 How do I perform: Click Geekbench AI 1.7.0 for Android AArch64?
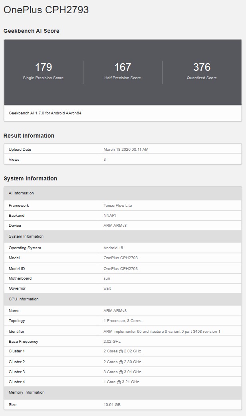(45, 113)
